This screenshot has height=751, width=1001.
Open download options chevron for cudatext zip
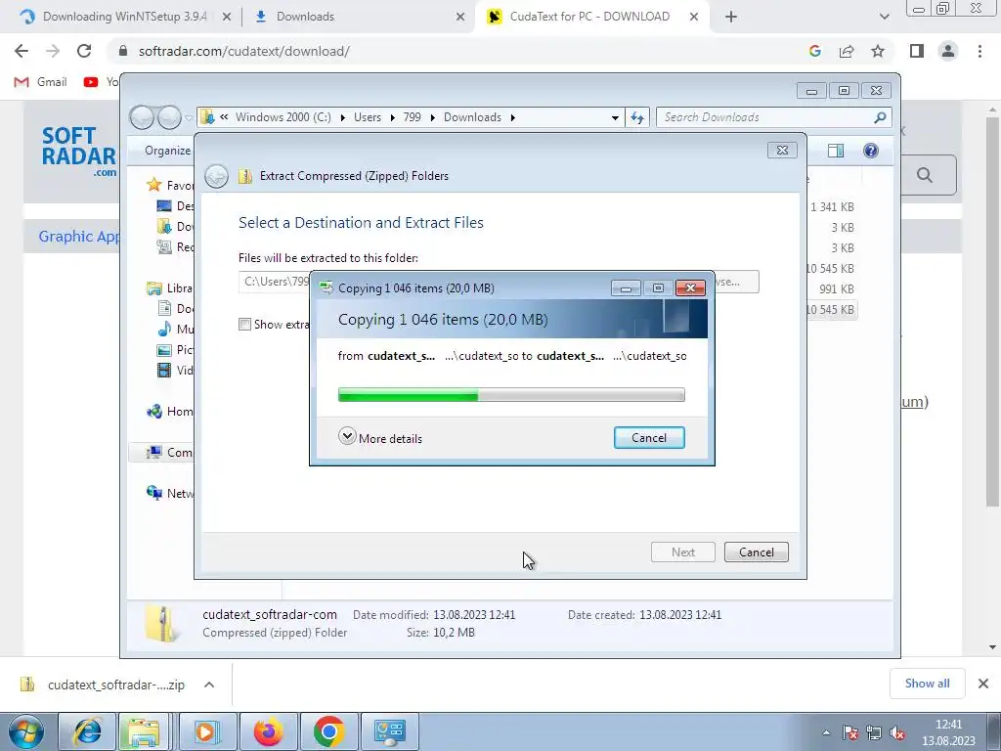tap(209, 685)
